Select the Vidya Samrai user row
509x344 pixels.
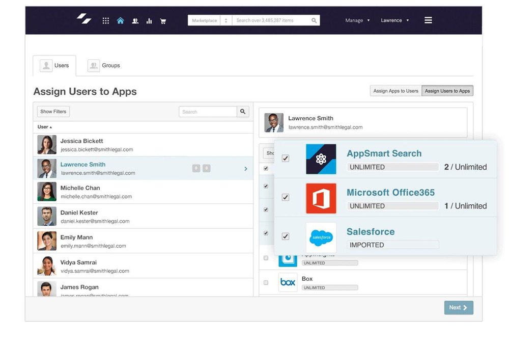tap(143, 266)
